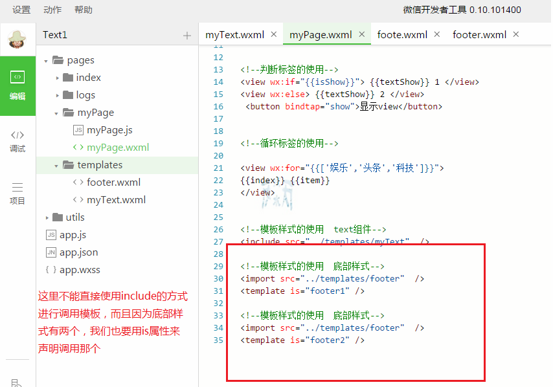Click the template is="footer1" line
This screenshot has width=553, height=387.
[302, 291]
